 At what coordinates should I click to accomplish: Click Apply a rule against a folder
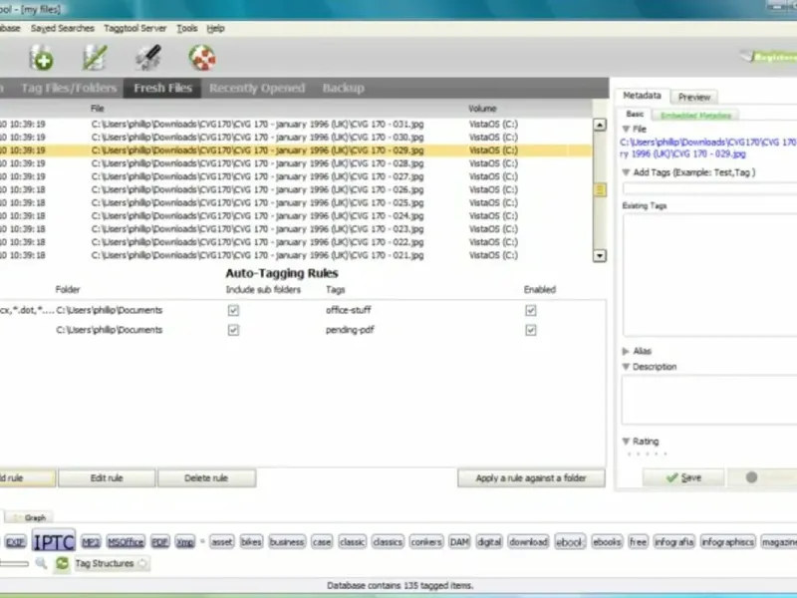[531, 478]
